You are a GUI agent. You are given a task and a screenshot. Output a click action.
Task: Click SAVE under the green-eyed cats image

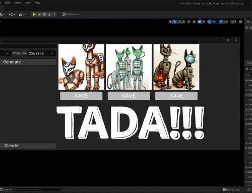click(129, 96)
